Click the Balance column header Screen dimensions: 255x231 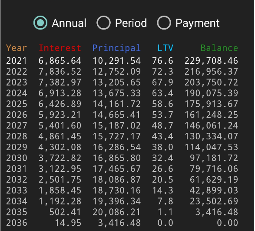pyautogui.click(x=219, y=48)
